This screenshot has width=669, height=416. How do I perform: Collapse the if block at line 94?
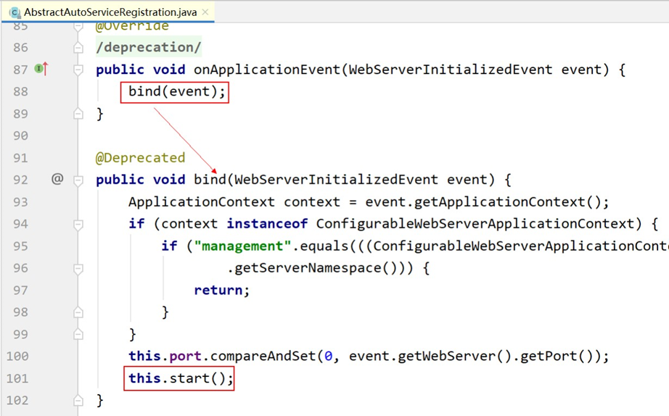[x=78, y=224]
